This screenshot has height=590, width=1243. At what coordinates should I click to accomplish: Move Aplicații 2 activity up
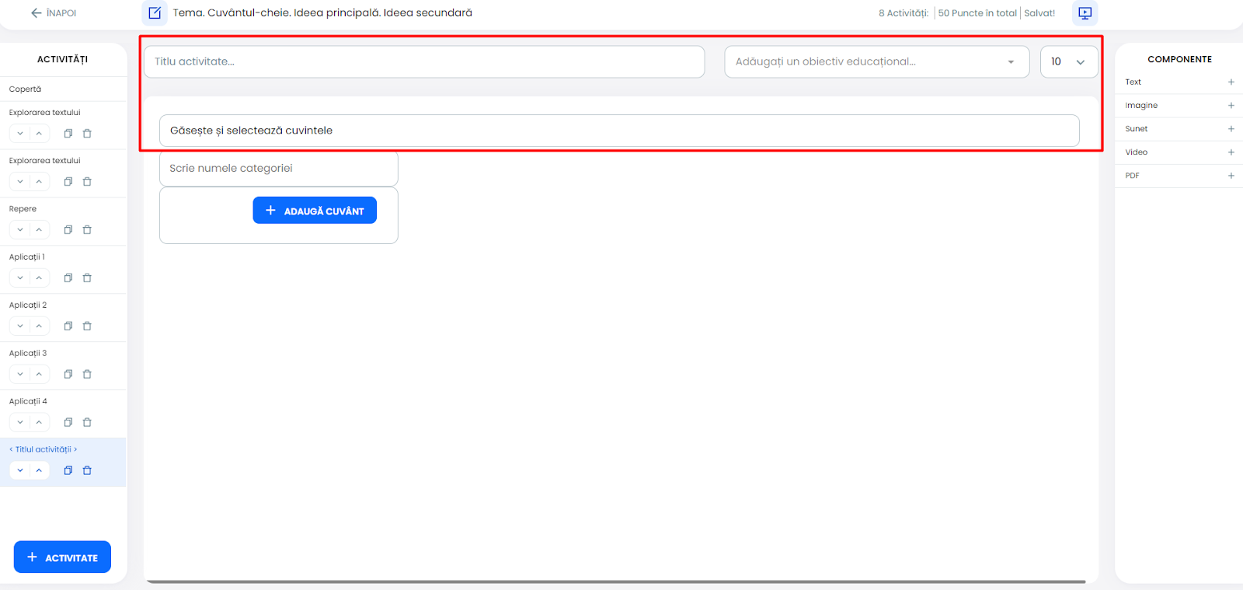pos(39,326)
